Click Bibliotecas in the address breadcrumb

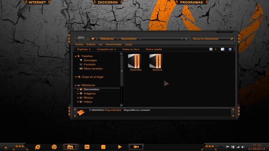tap(107, 39)
